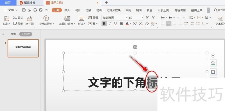Toggle center text alignment
The height and width of the screenshot is (111, 225).
tap(168, 24)
